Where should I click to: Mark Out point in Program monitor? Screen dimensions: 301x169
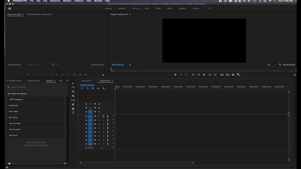click(x=186, y=75)
